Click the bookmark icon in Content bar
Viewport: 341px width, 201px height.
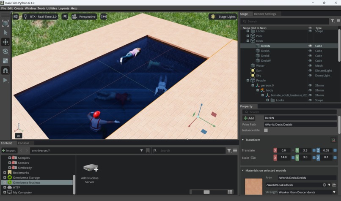click(148, 150)
